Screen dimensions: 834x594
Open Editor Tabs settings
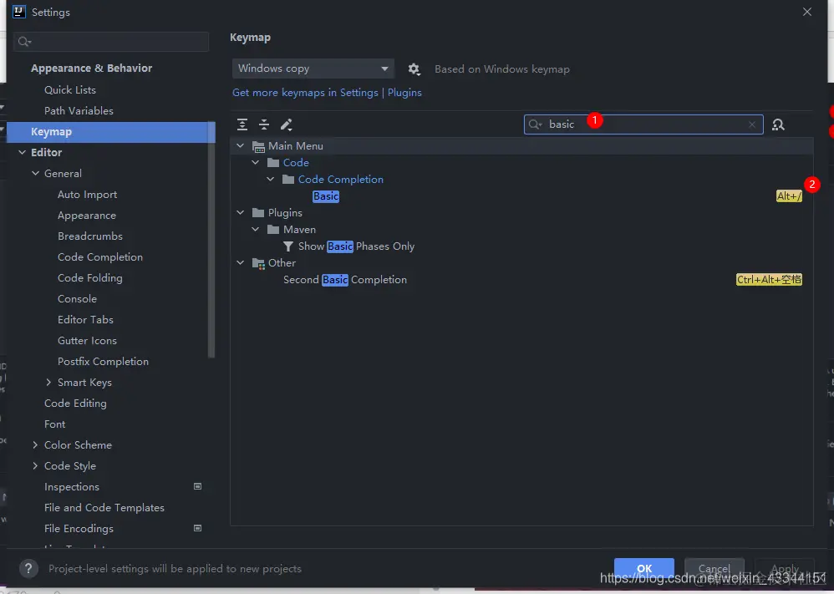85,320
